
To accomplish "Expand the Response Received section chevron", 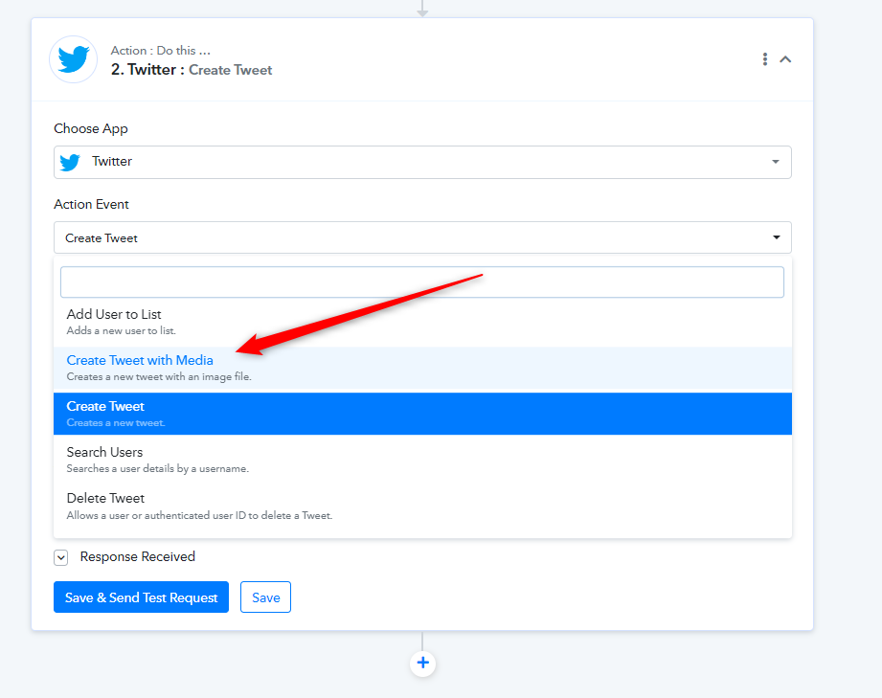I will coord(60,557).
